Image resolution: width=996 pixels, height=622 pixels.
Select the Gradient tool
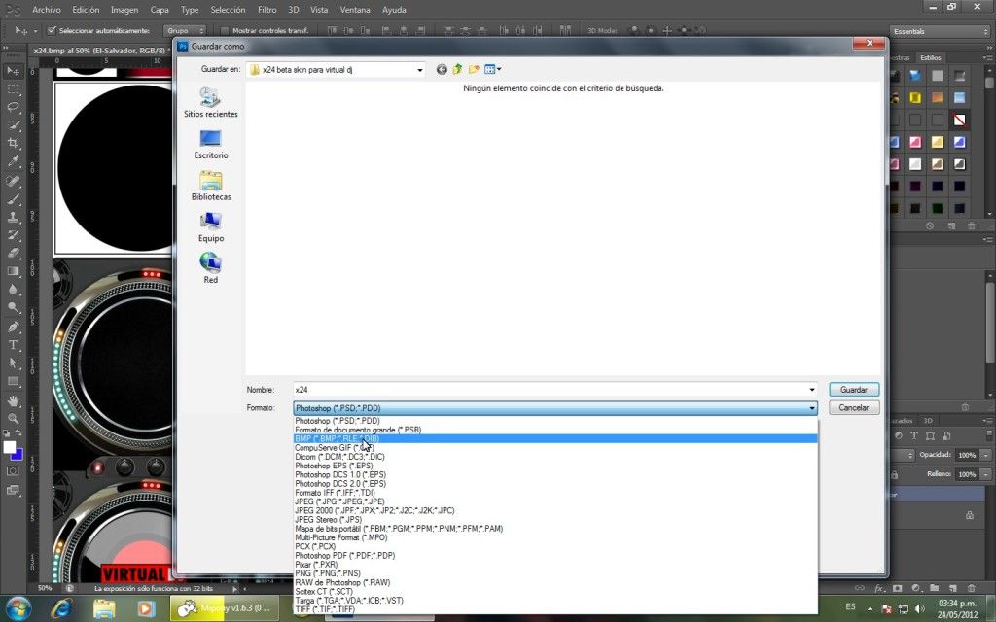[13, 271]
